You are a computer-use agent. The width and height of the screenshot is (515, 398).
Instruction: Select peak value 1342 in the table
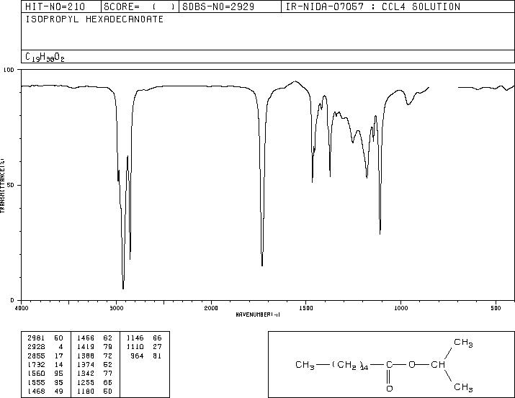(86, 374)
